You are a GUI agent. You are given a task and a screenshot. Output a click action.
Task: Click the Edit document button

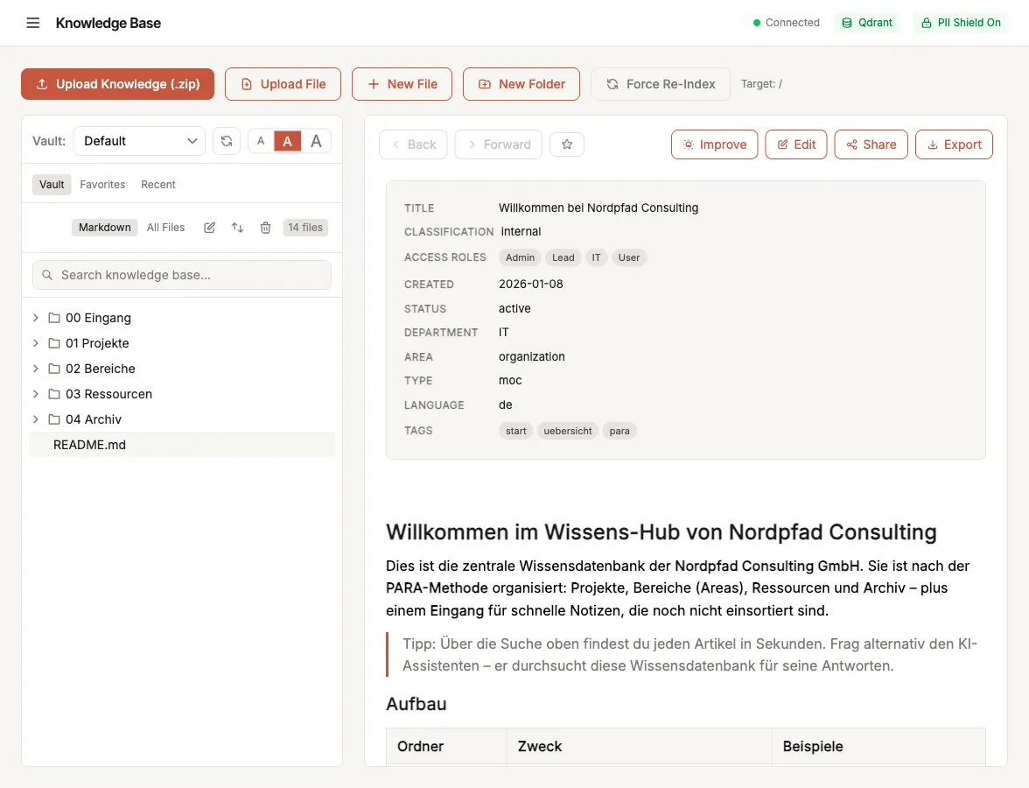[x=796, y=144]
